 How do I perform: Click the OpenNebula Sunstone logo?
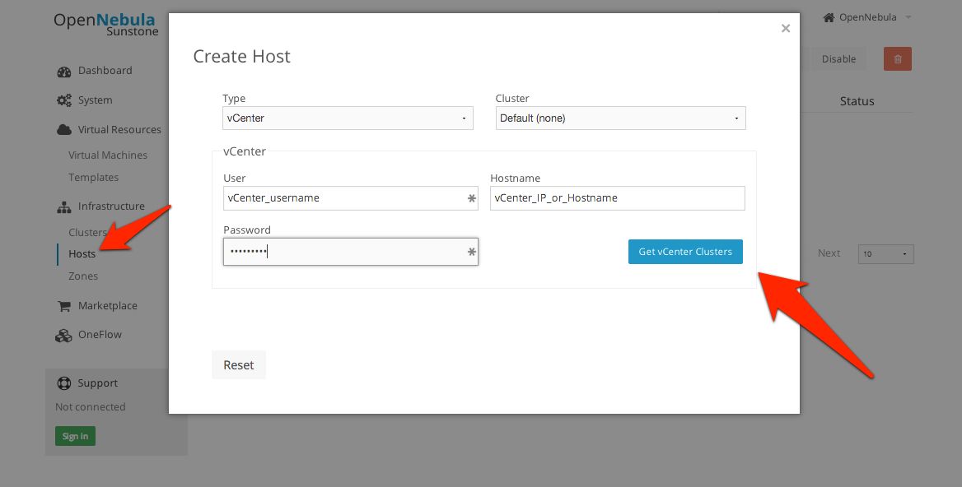(105, 24)
